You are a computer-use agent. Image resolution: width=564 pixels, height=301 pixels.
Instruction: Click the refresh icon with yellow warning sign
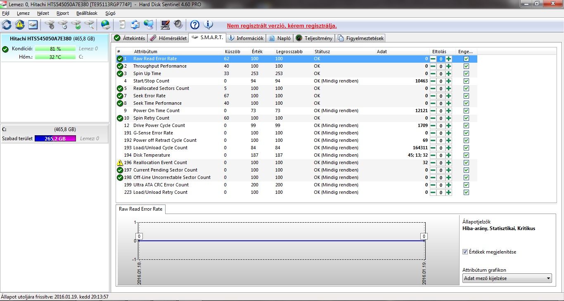pyautogui.click(x=20, y=25)
